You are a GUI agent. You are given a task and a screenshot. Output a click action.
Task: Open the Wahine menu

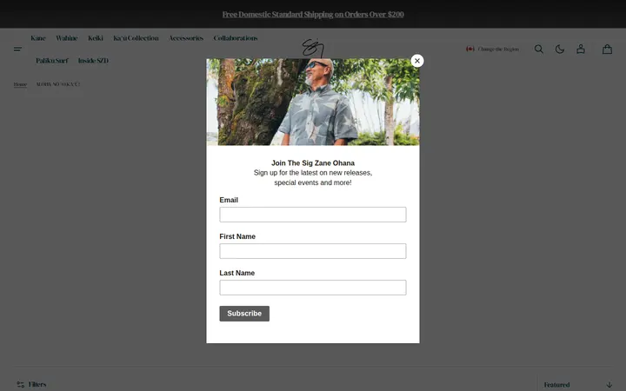pyautogui.click(x=67, y=38)
